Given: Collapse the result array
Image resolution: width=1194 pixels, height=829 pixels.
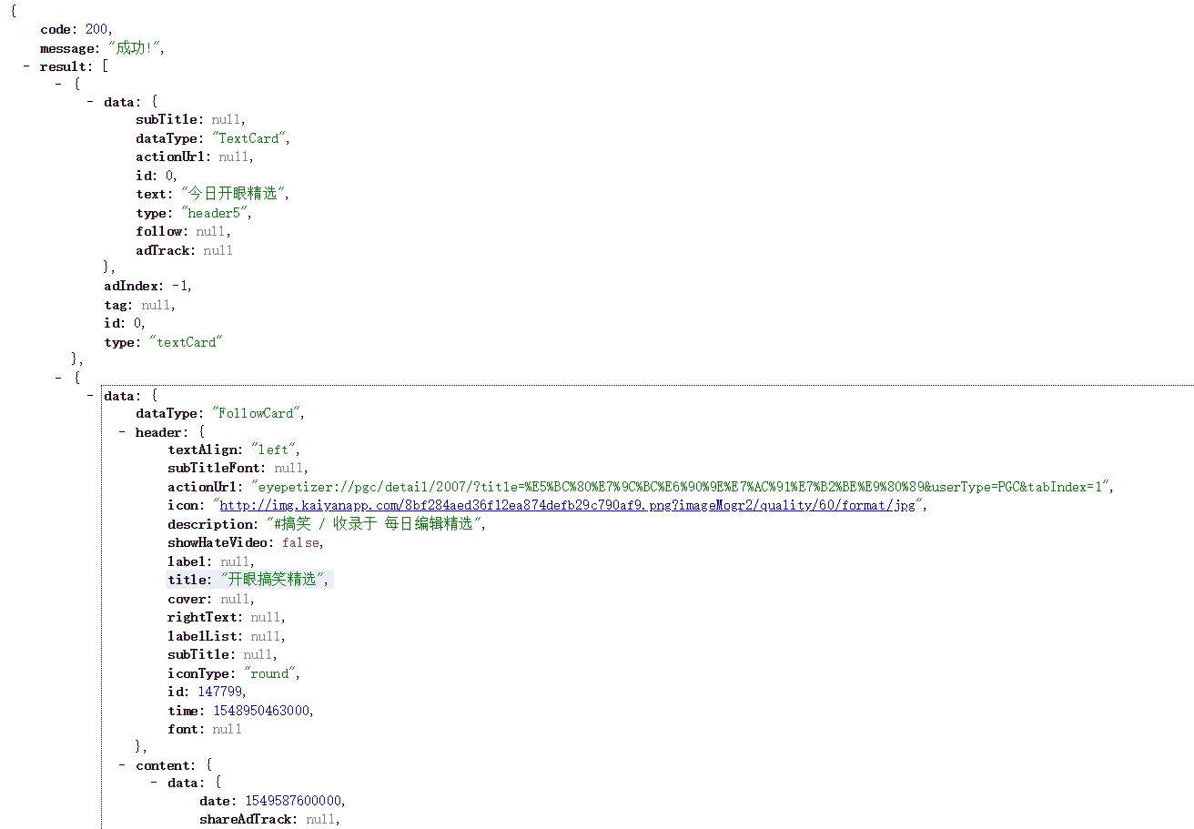Looking at the screenshot, I should coord(26,66).
